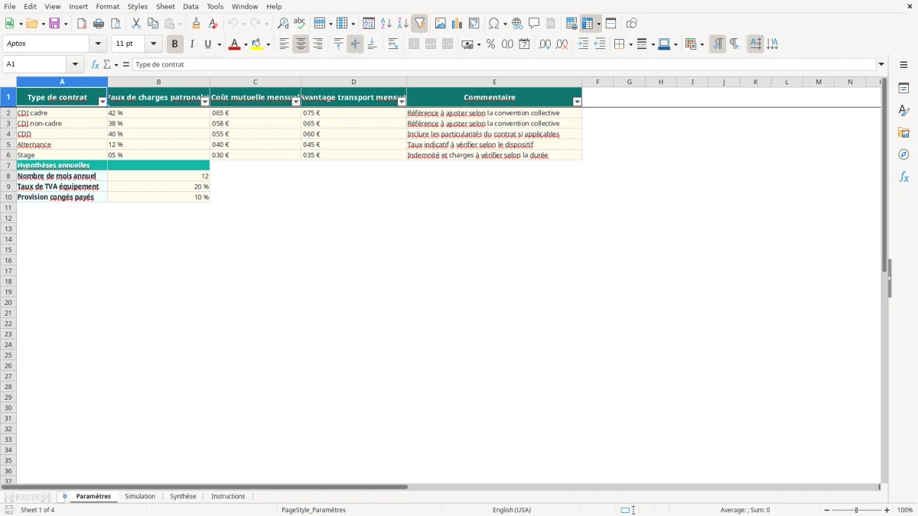Open sidebar Properties panel icon
This screenshot has height=516, width=918.
903,88
